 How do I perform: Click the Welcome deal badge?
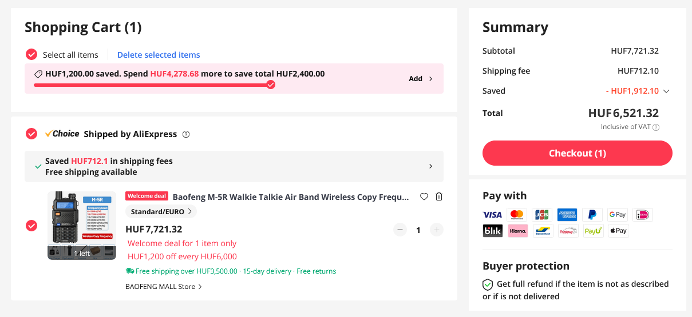(x=147, y=196)
